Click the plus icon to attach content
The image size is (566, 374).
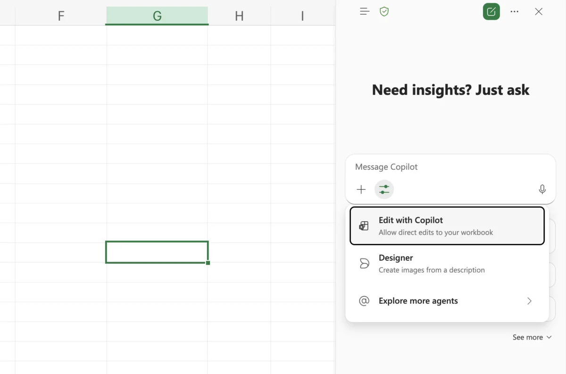pyautogui.click(x=361, y=189)
